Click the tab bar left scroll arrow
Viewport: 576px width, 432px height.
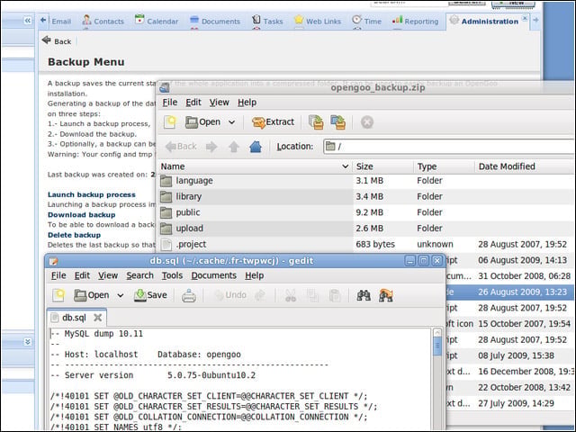[43, 20]
